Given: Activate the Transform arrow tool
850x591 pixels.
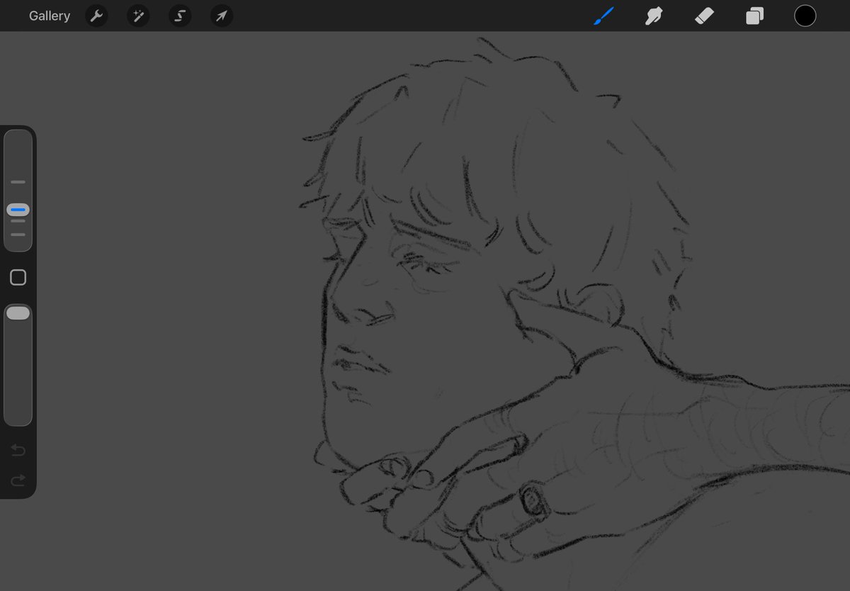Looking at the screenshot, I should tap(222, 16).
